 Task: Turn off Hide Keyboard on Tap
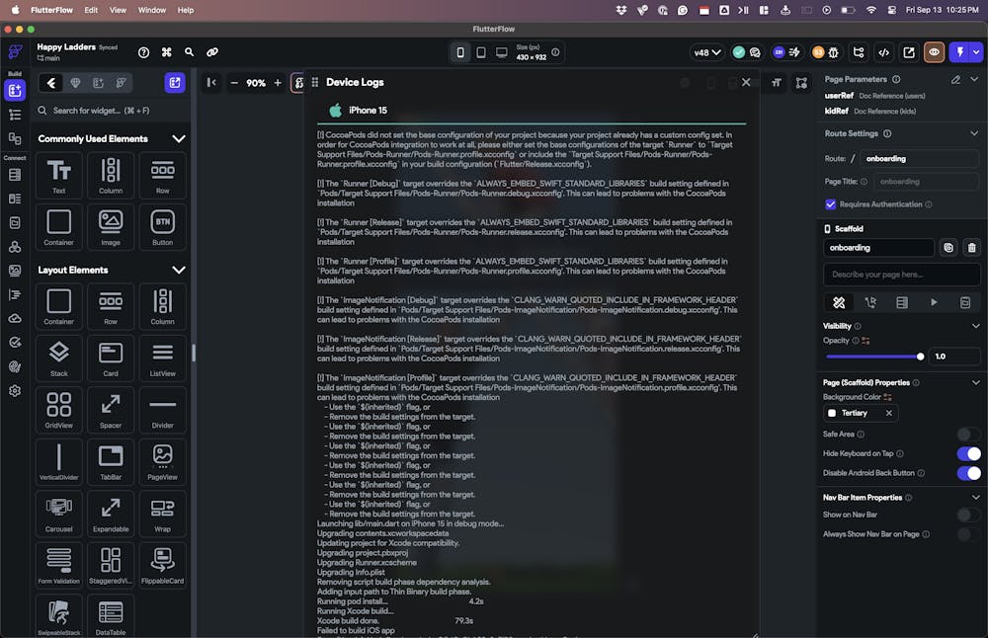968,453
